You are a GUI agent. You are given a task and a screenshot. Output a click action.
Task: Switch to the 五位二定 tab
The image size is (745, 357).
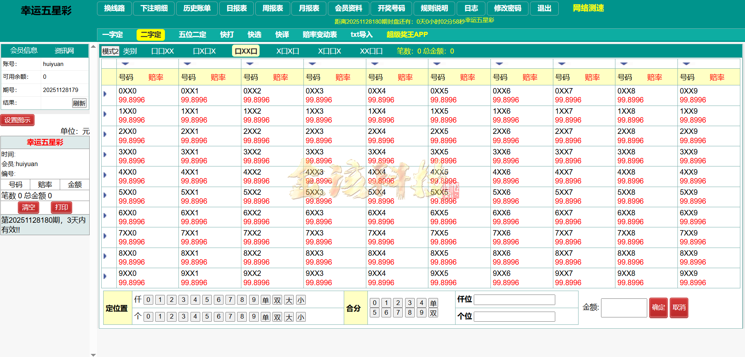tap(192, 35)
